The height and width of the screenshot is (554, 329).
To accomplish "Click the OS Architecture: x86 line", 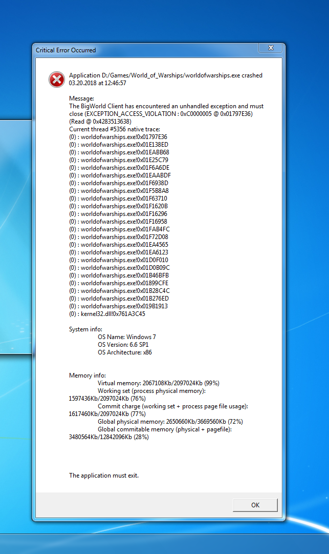I will point(125,352).
